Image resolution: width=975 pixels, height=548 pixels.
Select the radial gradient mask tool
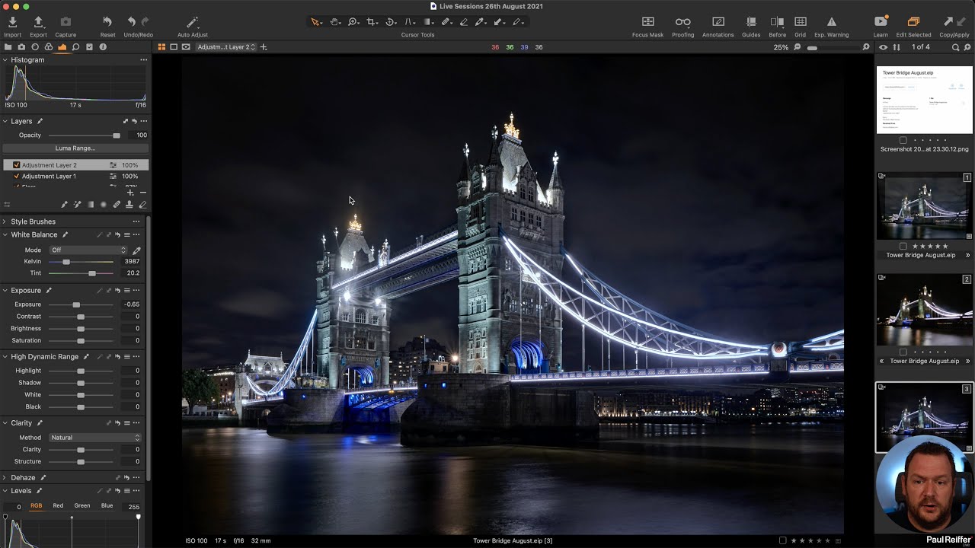pos(104,204)
